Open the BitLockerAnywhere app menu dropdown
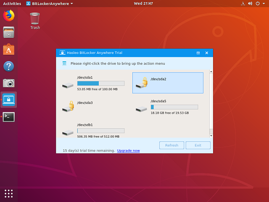This screenshot has width=269, height=202. (x=49, y=3)
